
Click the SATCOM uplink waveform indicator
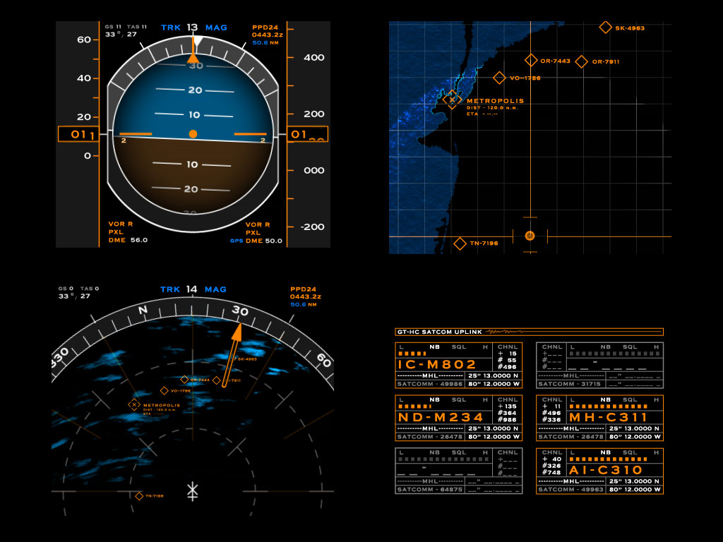(x=505, y=332)
